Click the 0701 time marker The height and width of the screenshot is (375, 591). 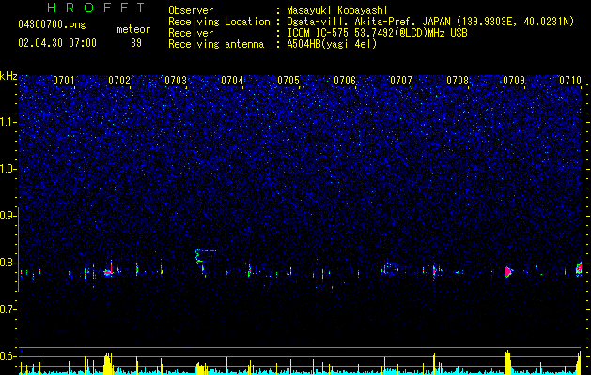click(63, 81)
